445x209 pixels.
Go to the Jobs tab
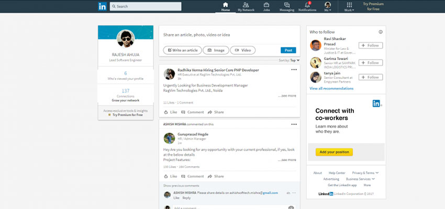click(x=266, y=7)
